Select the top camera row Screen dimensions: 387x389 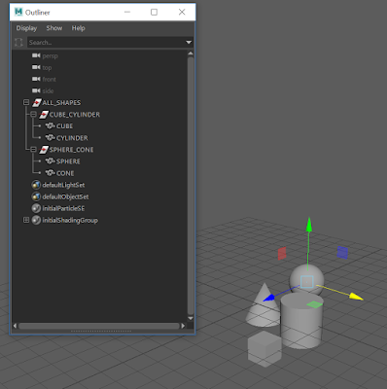point(99,67)
